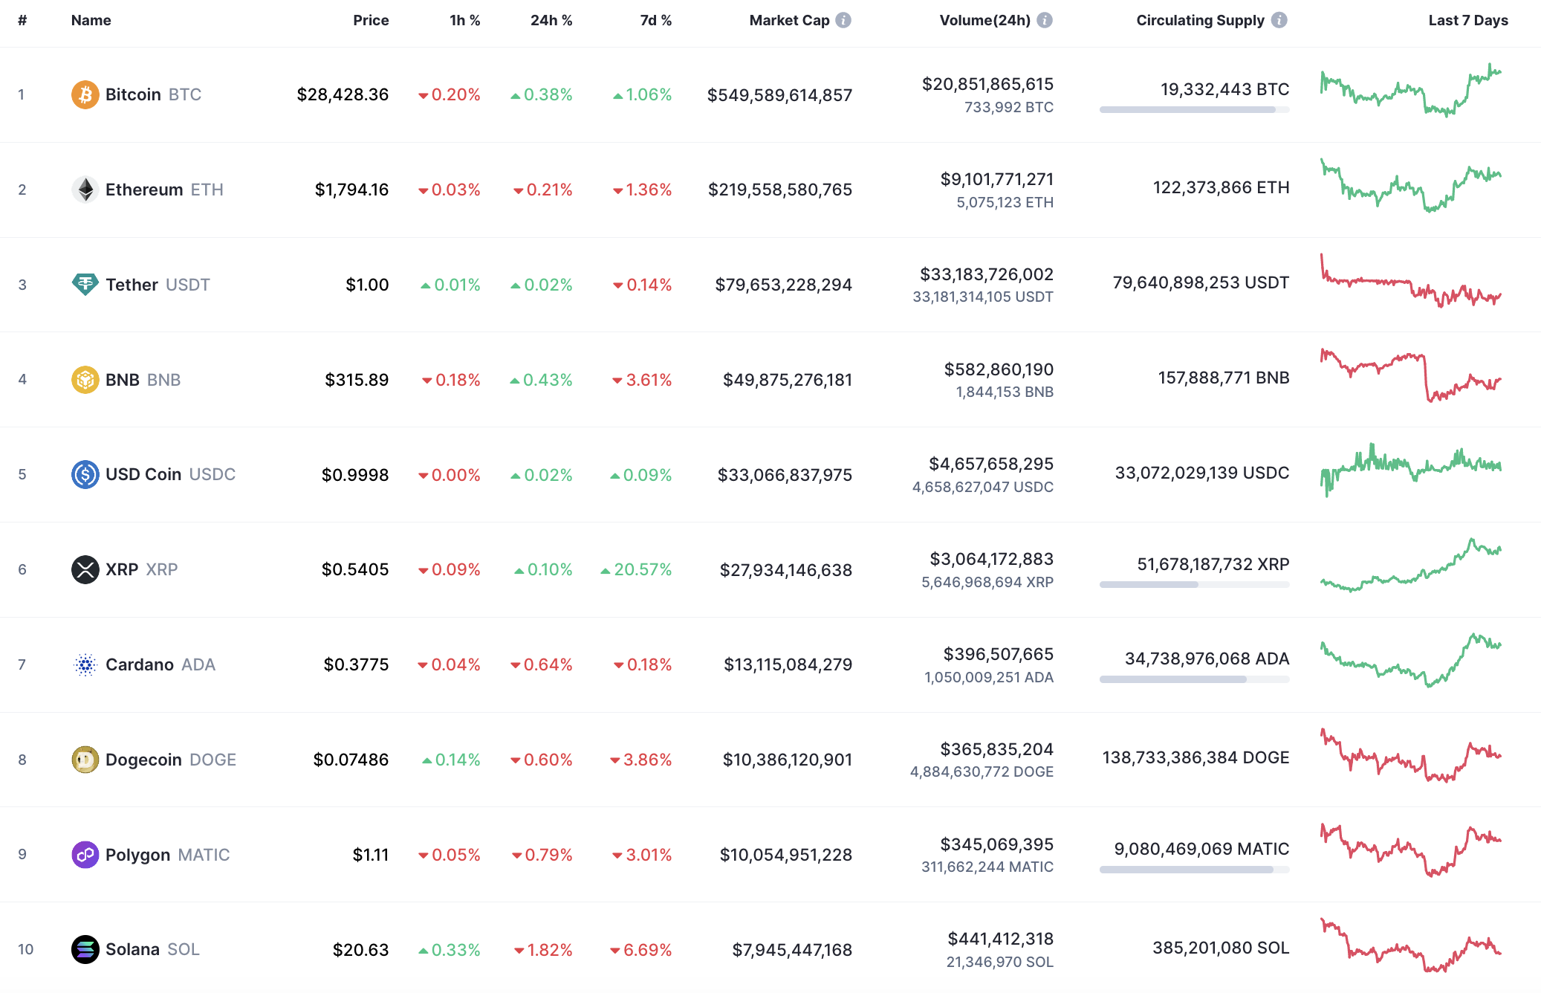1541x993 pixels.
Task: Open the Volume(24h) info tooltip
Action: 1045,20
